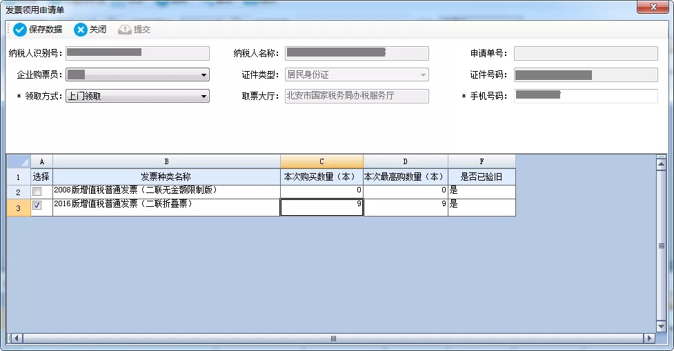Click the horizontal scrollbar left arrow
This screenshot has width=674, height=351.
(17, 338)
